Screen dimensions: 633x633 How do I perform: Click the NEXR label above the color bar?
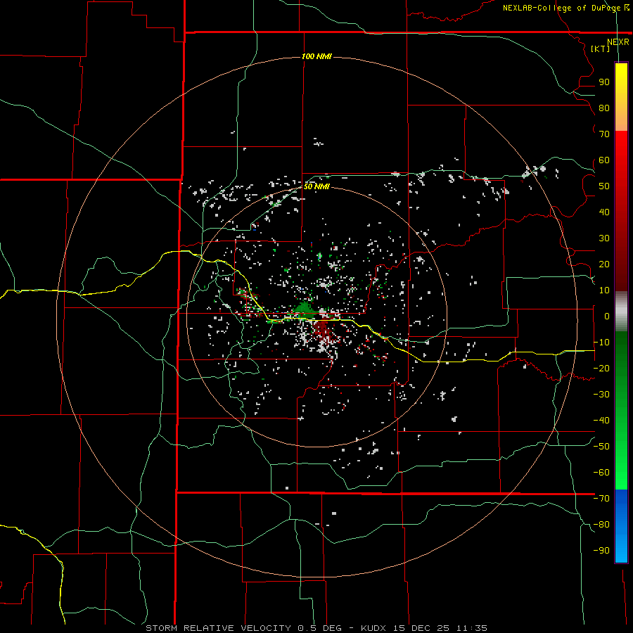coord(618,42)
